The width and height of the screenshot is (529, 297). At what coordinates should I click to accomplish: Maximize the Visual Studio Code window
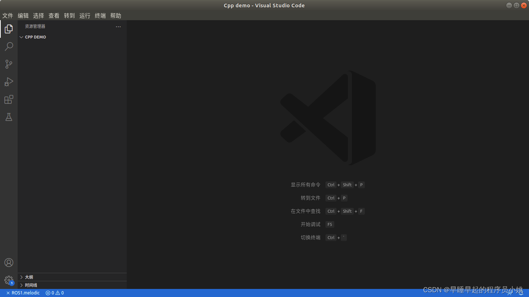coord(517,5)
